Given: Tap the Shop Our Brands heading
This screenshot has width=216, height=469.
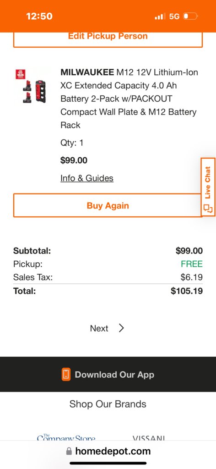Looking at the screenshot, I should pyautogui.click(x=108, y=404).
